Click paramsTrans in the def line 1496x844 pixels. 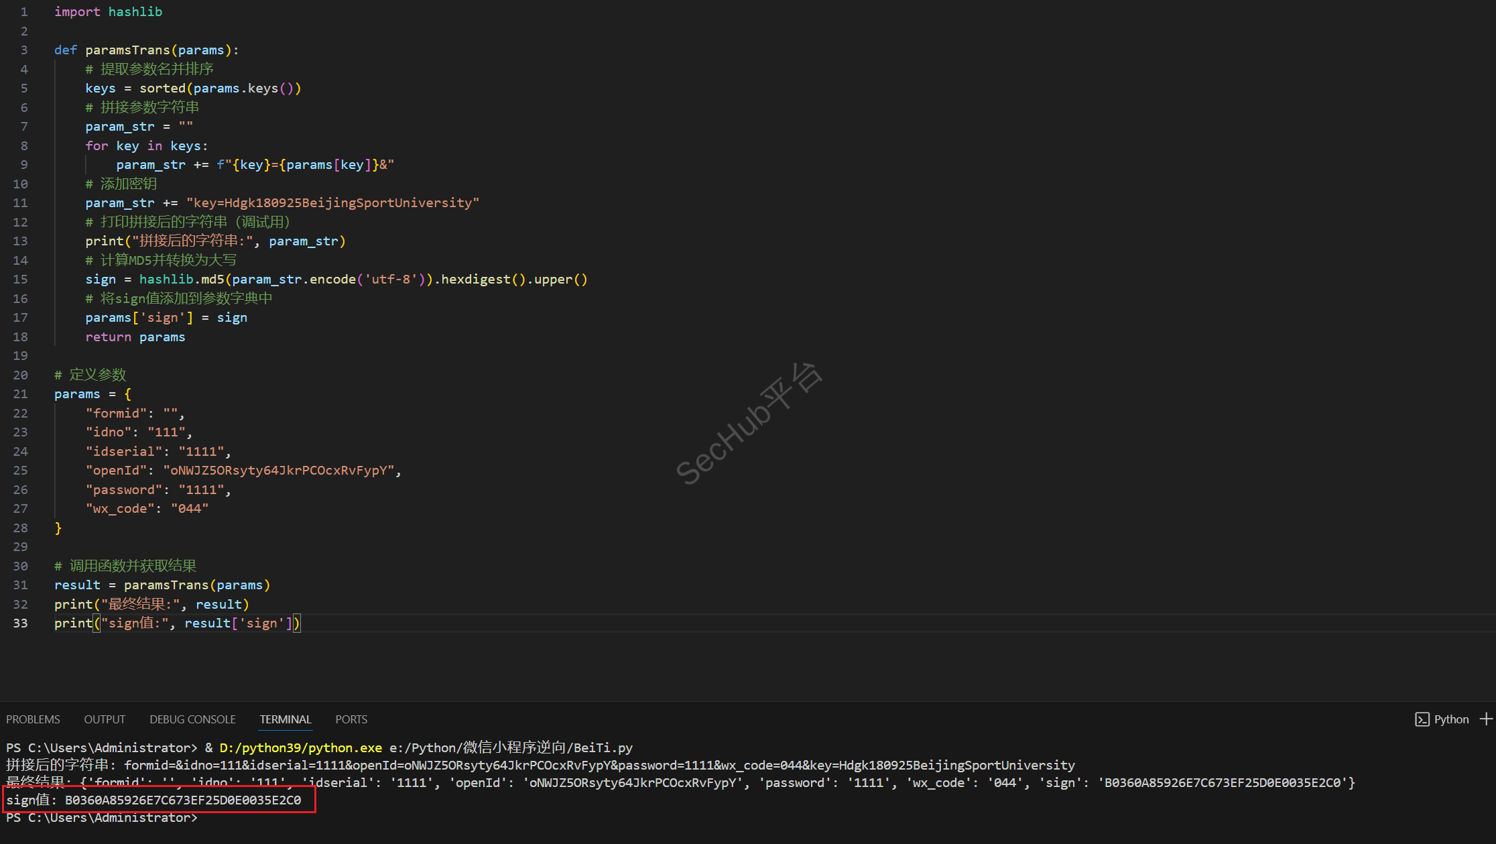127,50
